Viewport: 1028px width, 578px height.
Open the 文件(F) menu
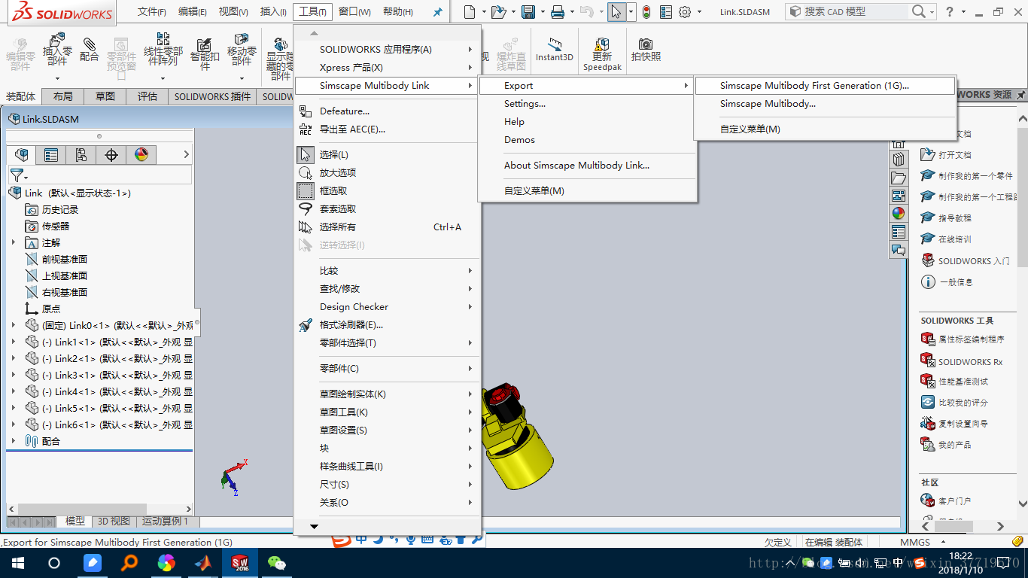pos(152,12)
